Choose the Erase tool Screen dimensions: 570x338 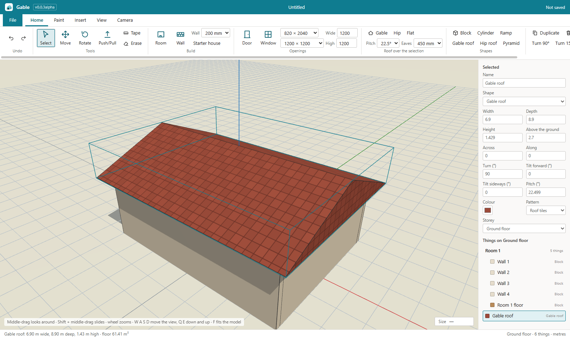pyautogui.click(x=133, y=43)
